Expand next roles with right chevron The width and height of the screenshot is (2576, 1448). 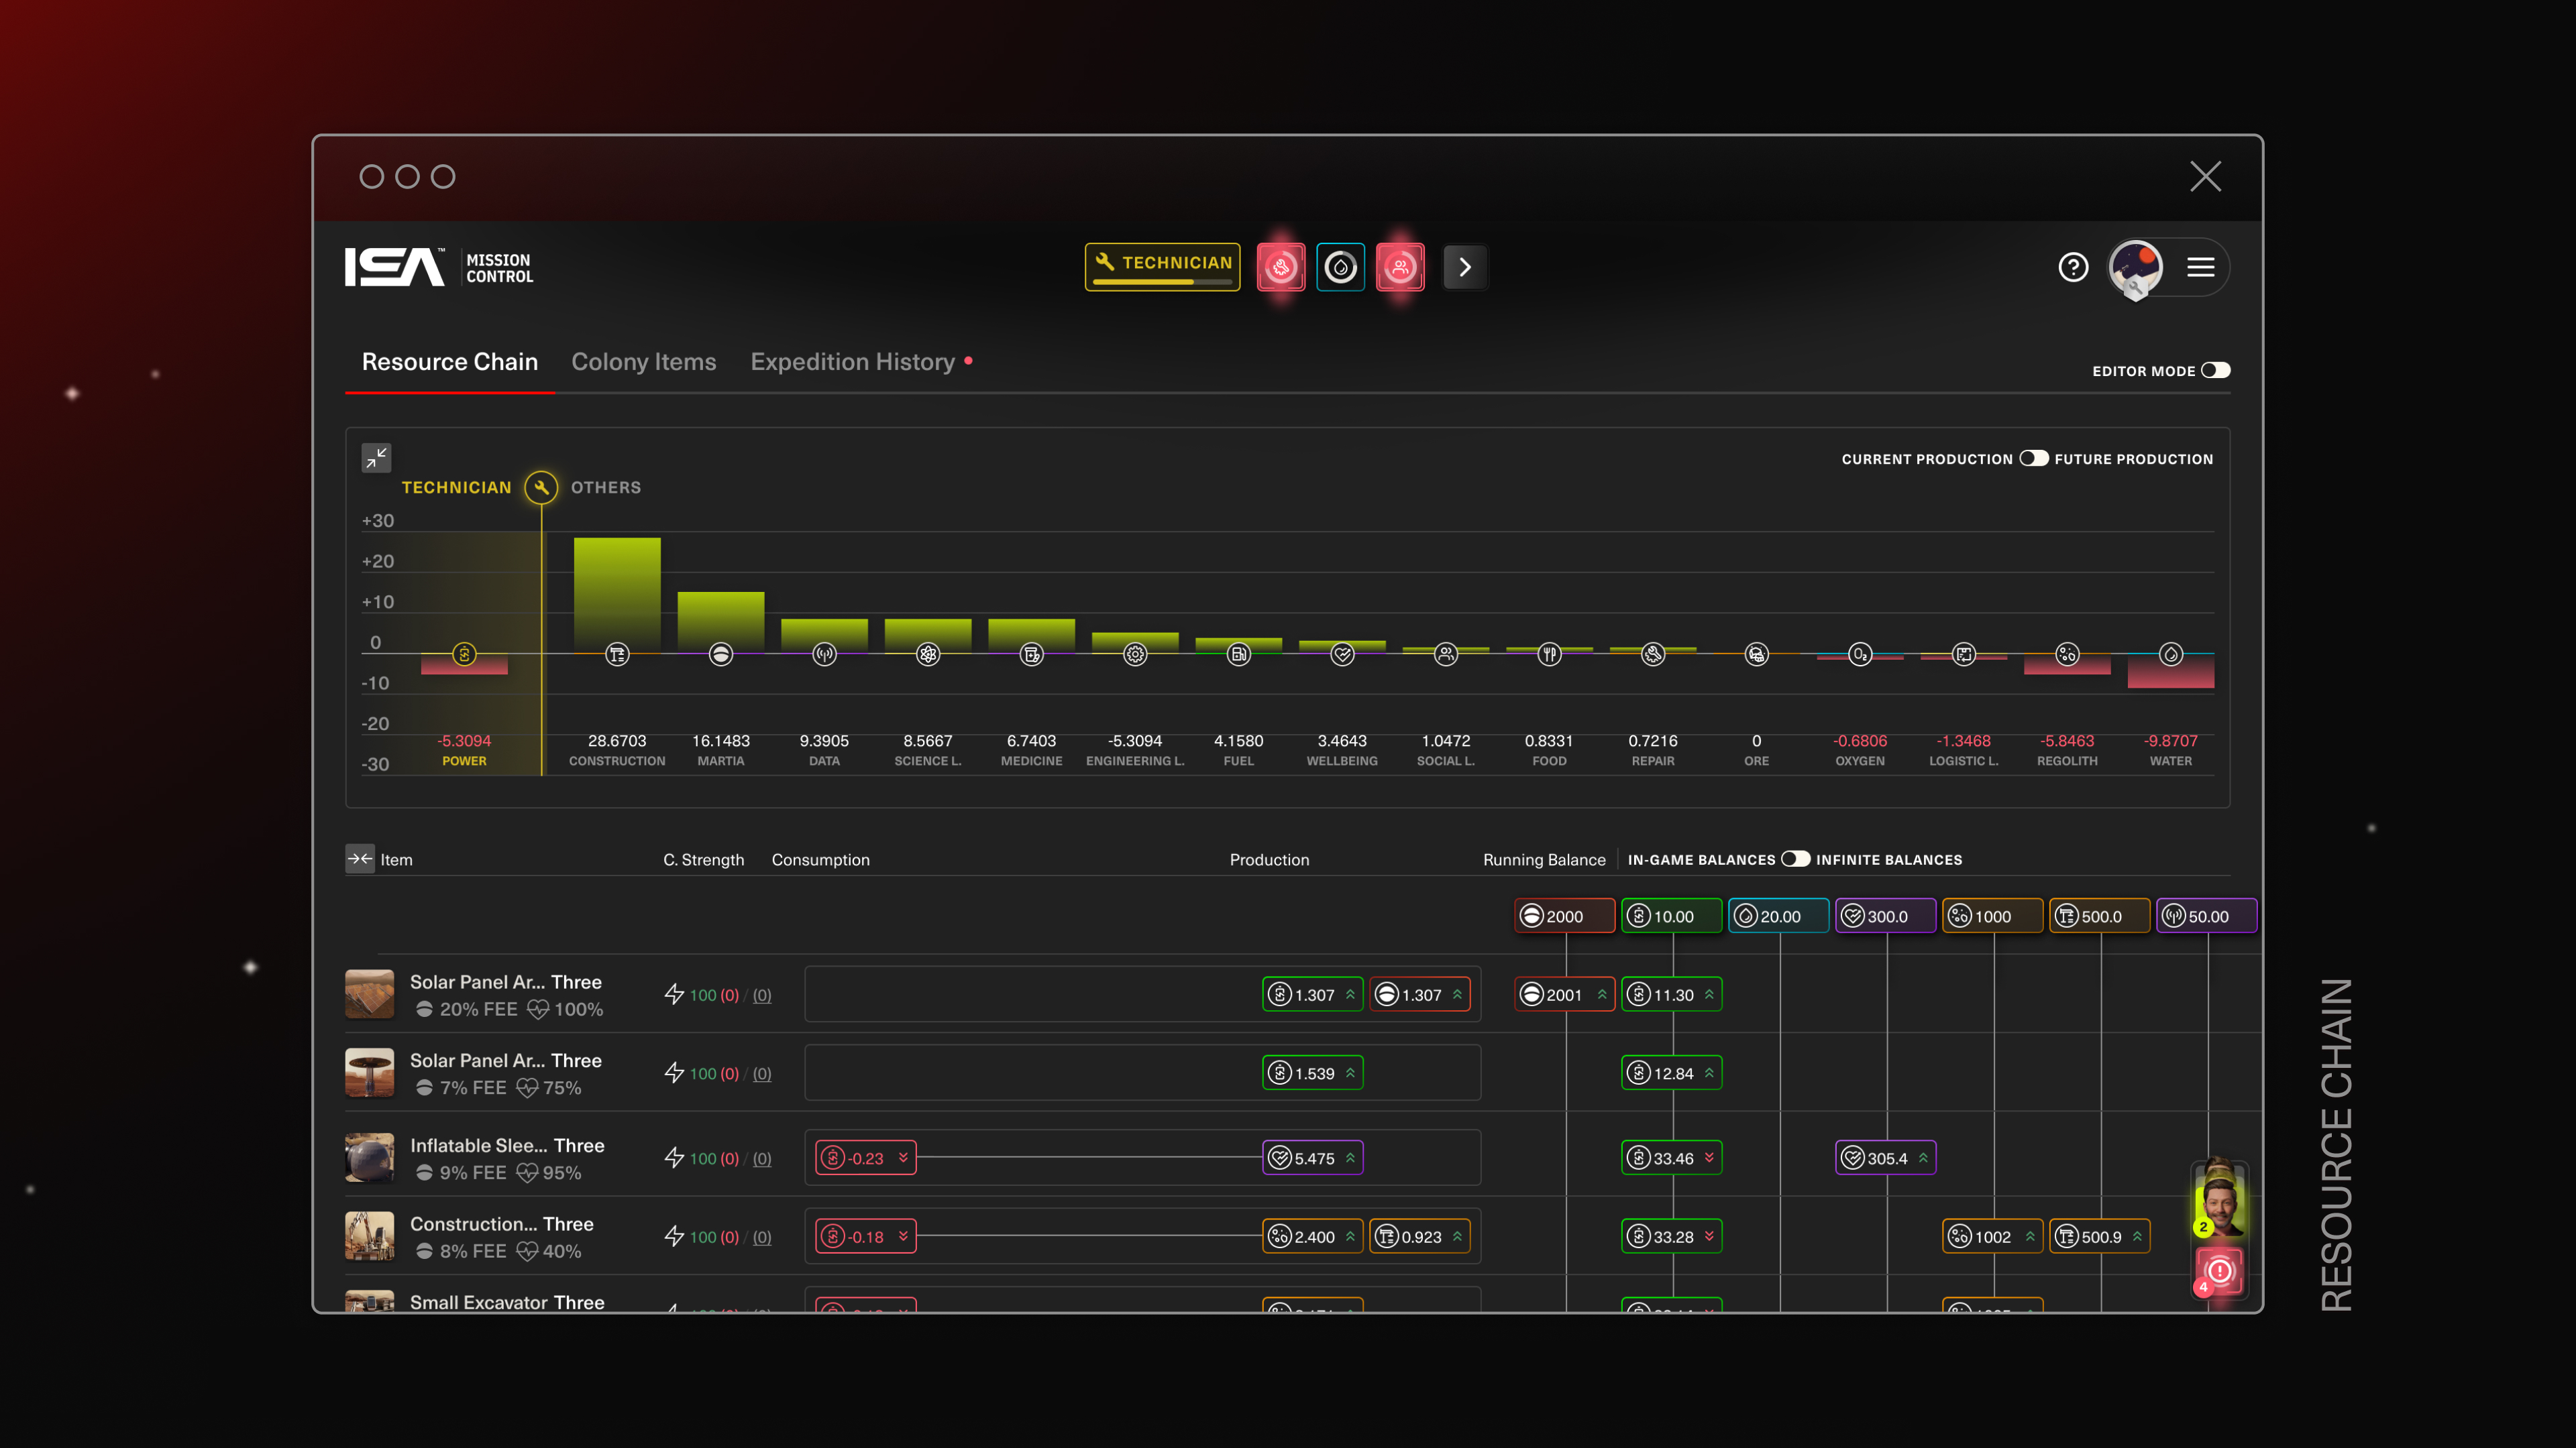click(x=1465, y=268)
